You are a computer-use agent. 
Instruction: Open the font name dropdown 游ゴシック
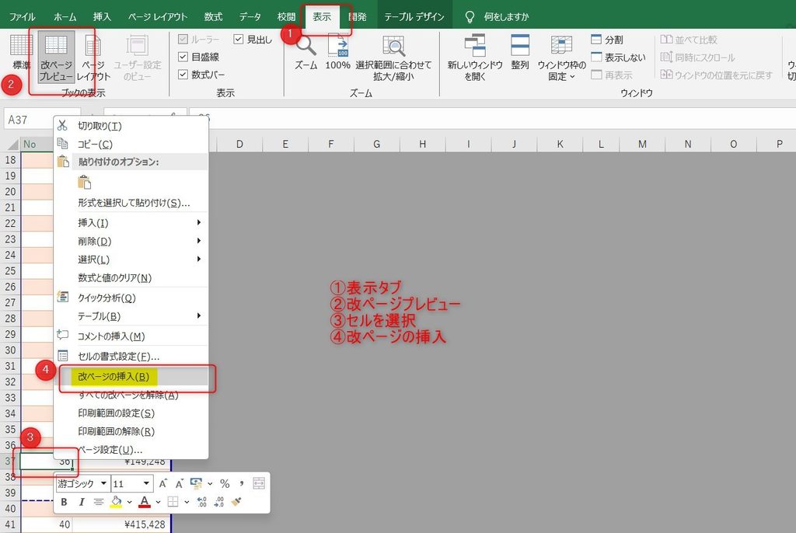(x=103, y=483)
